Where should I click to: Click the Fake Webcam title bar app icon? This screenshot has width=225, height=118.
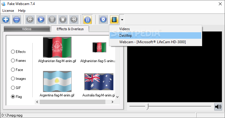pos(4,4)
